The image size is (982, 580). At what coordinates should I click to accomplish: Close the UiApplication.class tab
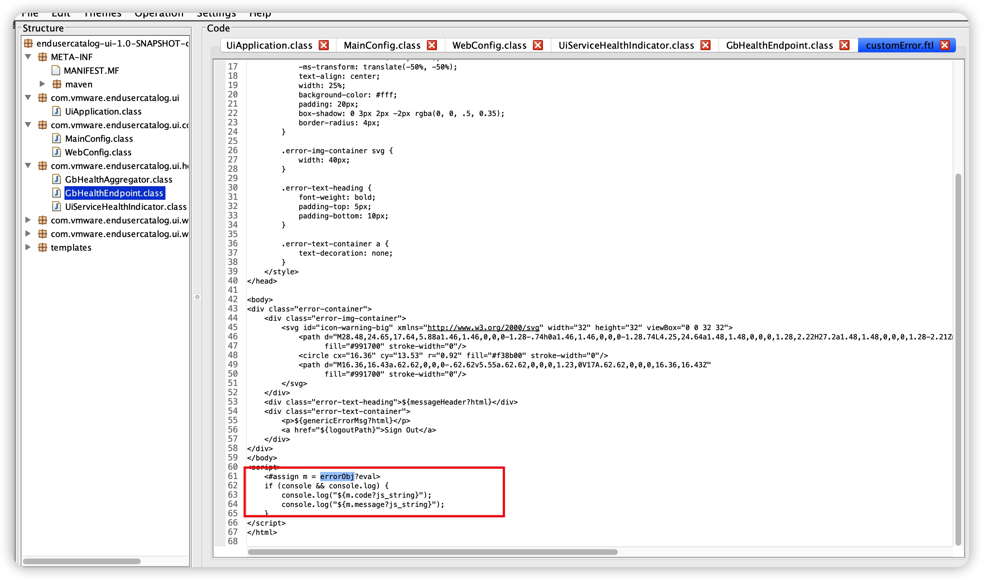[324, 45]
